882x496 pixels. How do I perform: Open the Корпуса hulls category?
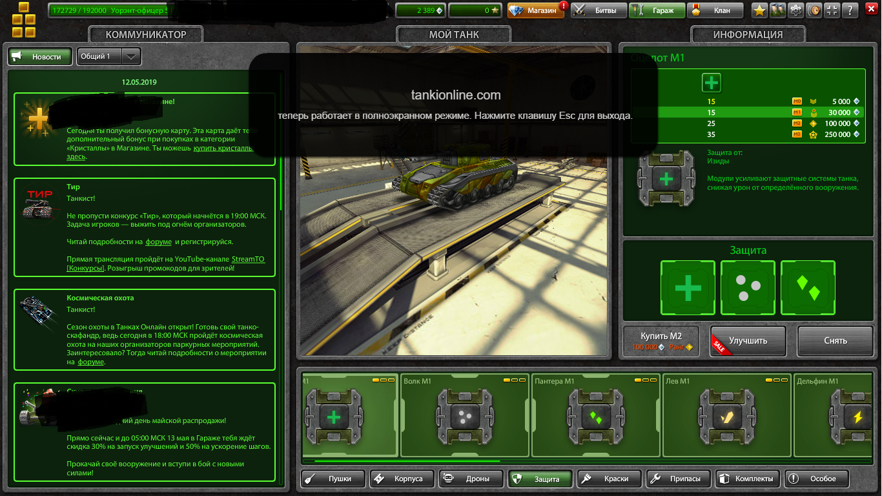pos(402,479)
